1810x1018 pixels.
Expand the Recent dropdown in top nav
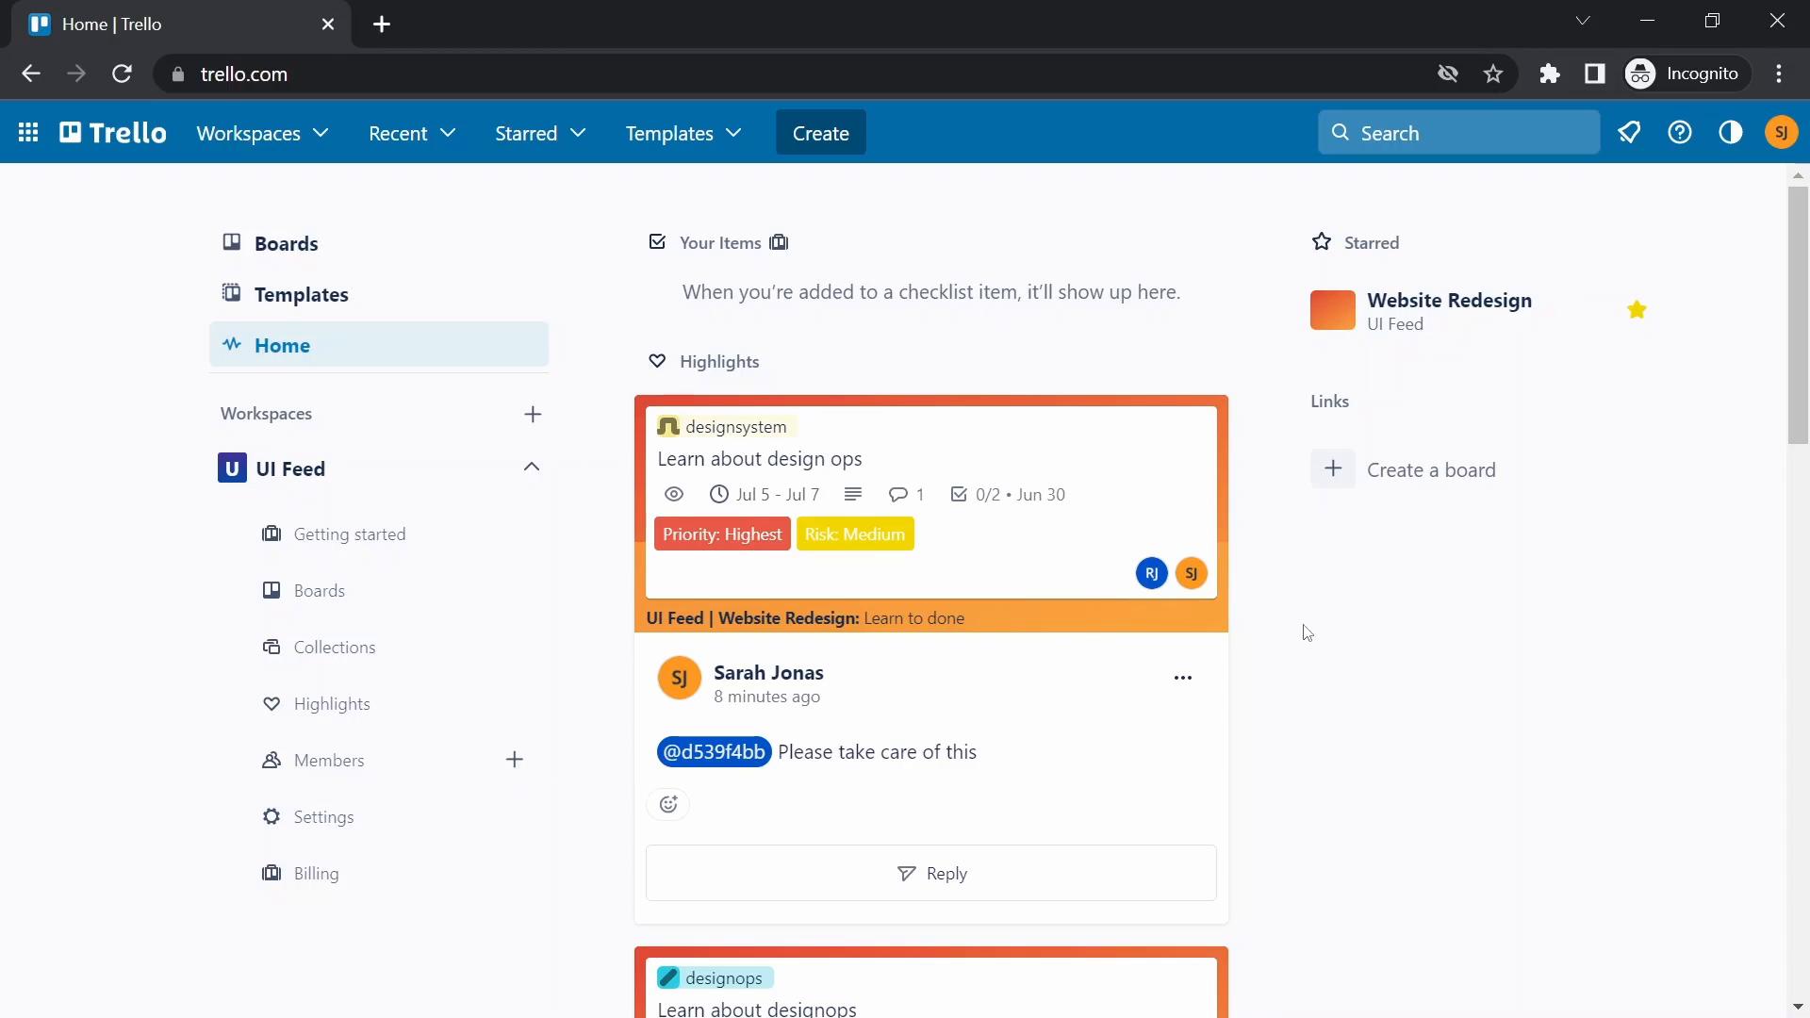point(410,133)
